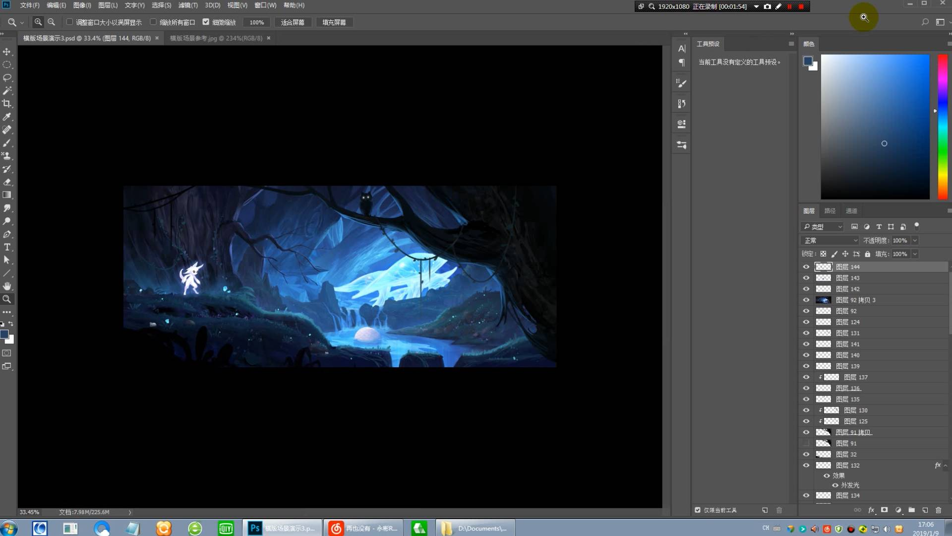The image size is (952, 536).
Task: Open Photoshop in Windows taskbar
Action: tap(283, 528)
